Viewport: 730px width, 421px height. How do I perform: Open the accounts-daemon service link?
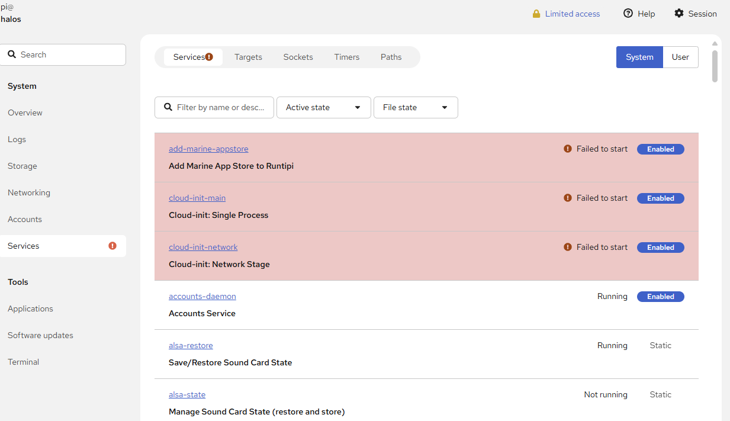[x=202, y=296]
